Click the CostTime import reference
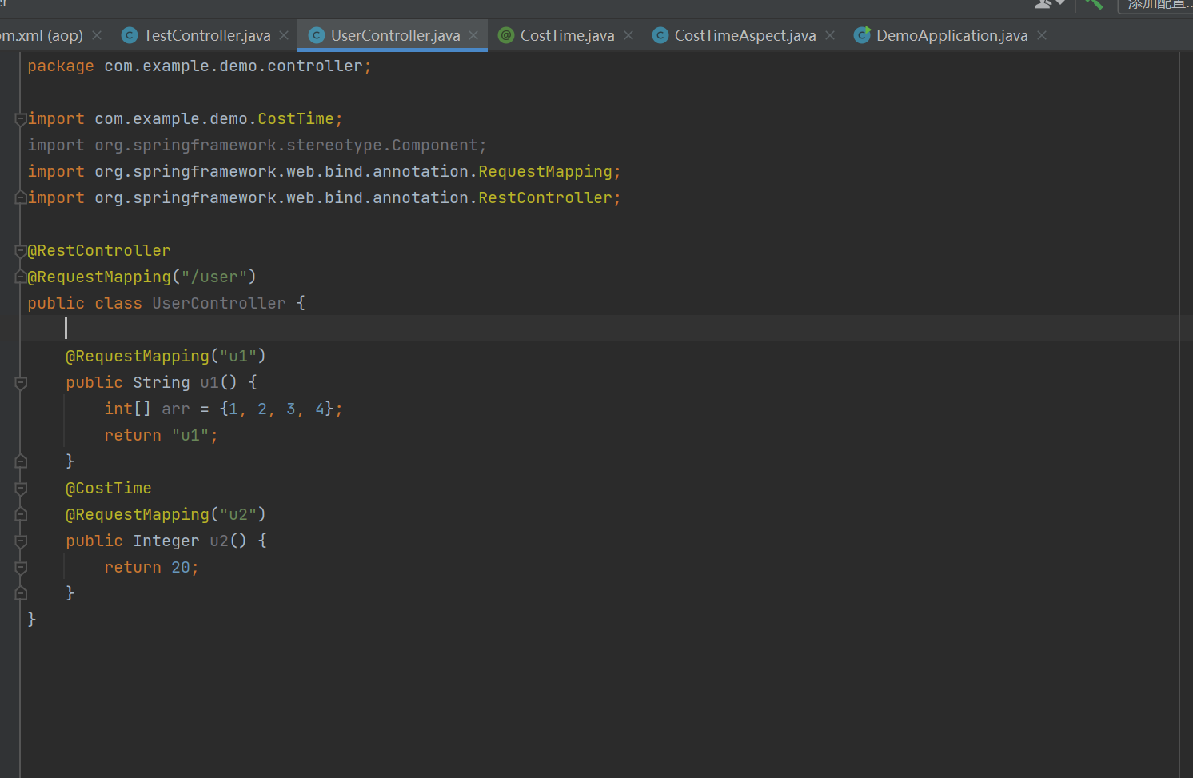 click(x=295, y=119)
